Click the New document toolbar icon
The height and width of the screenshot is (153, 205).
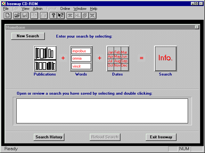(8, 16)
